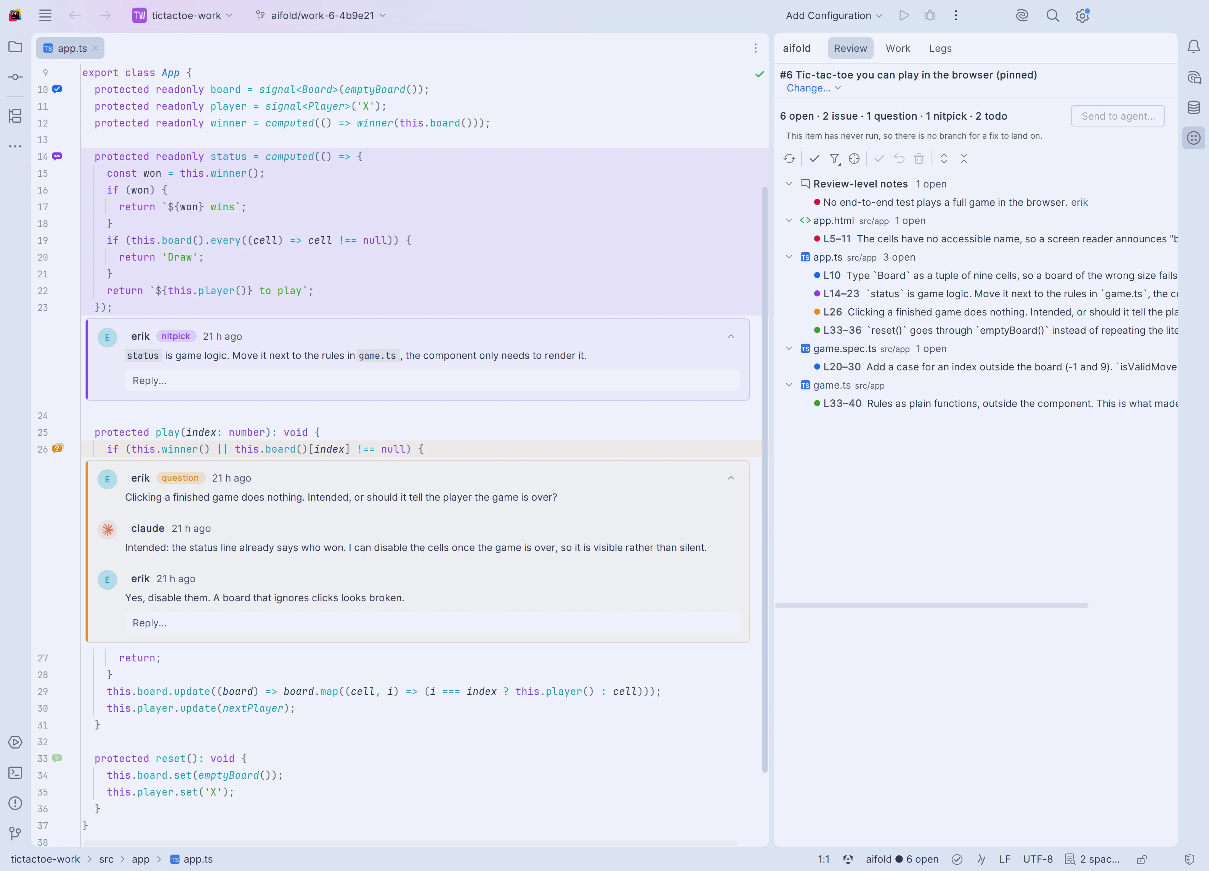
Task: Click the locate target icon in review toolbar
Action: [x=854, y=159]
